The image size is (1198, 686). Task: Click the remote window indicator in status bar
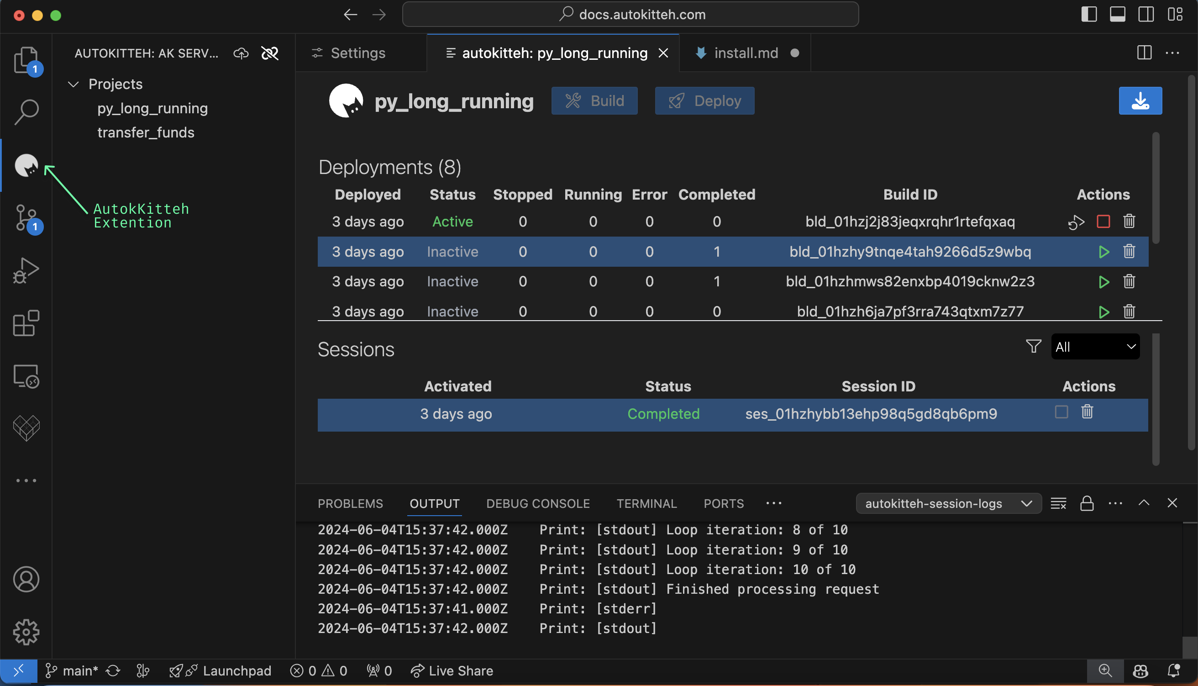tap(18, 670)
